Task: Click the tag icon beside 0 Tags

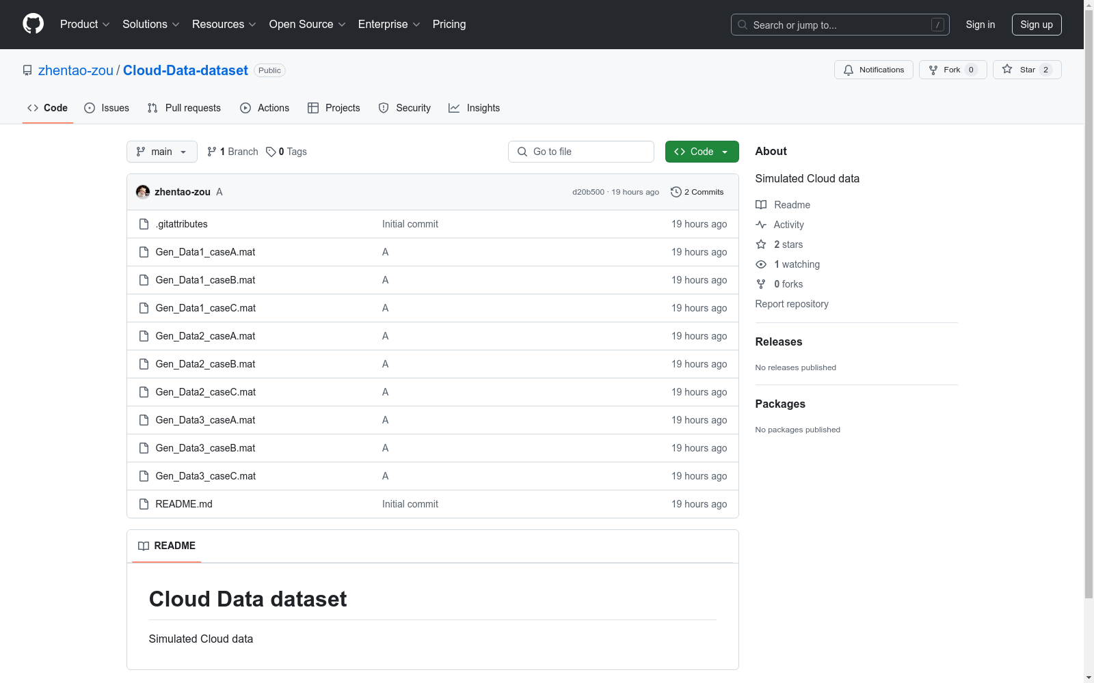Action: 271,152
